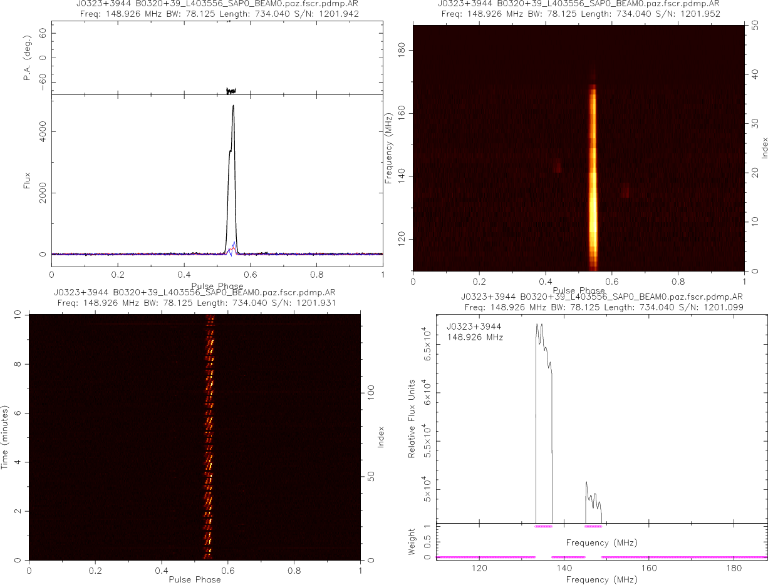This screenshot has height=585, width=768.
Task: Click the P.A. data points cluster
Action: pyautogui.click(x=231, y=91)
